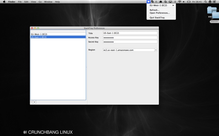Viewport: 219px width, 136px height.
Task: Click the checkmark shield menu bar icon
Action: (x=152, y=2)
